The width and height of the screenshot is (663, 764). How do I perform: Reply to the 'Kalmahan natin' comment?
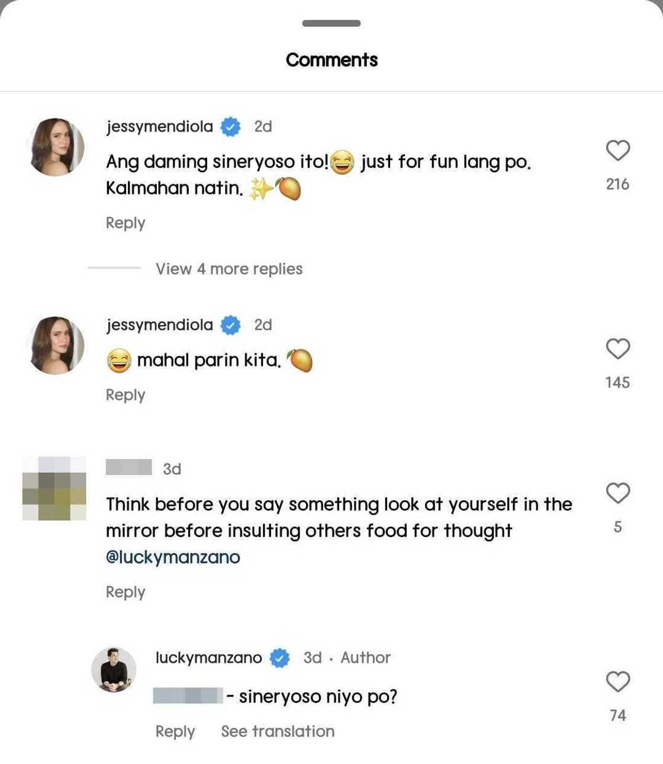[125, 223]
